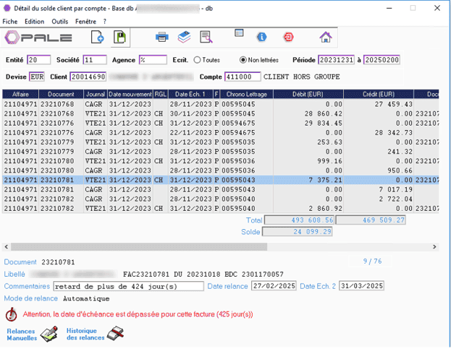Screen dimensions: 451x354
Task: Click the Historique des relances link
Action: (x=85, y=334)
